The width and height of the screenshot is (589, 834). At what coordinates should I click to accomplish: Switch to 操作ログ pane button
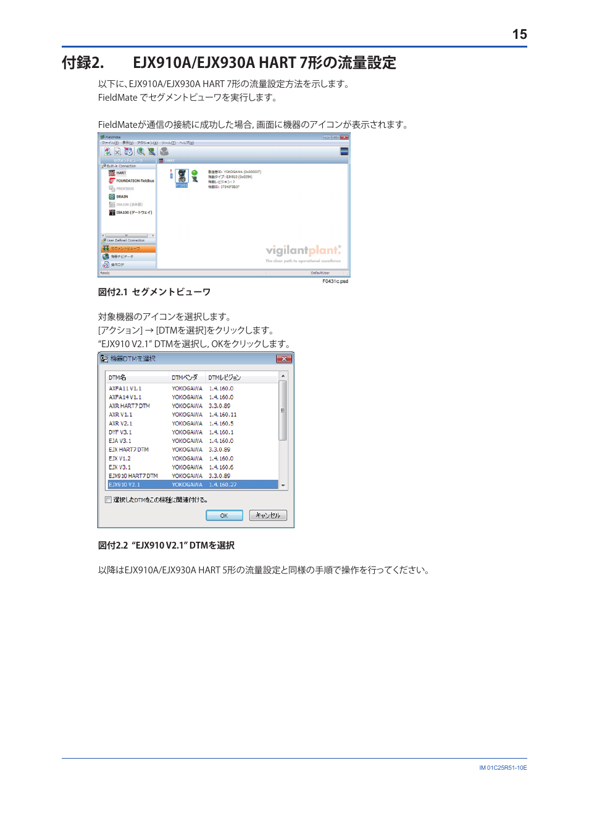[128, 264]
